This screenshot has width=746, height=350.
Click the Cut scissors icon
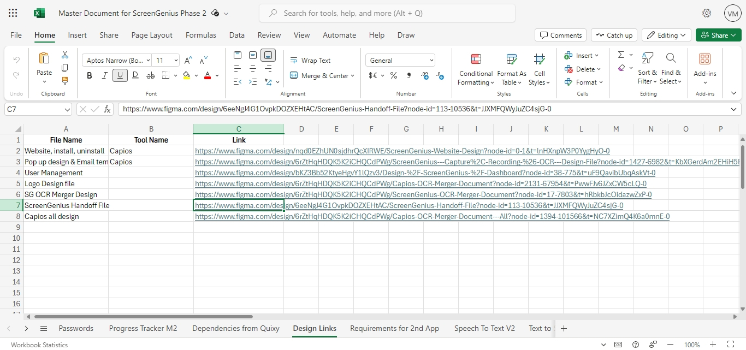pyautogui.click(x=65, y=55)
